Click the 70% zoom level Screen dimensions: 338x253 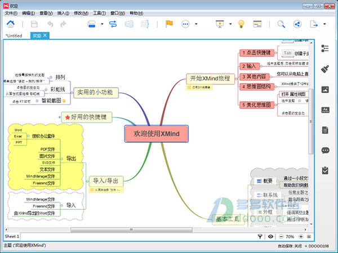pos(290,237)
